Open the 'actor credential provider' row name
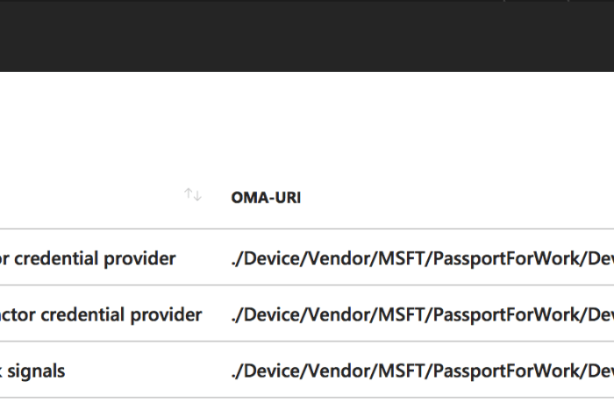Image resolution: width=614 pixels, height=417 pixels. (101, 315)
